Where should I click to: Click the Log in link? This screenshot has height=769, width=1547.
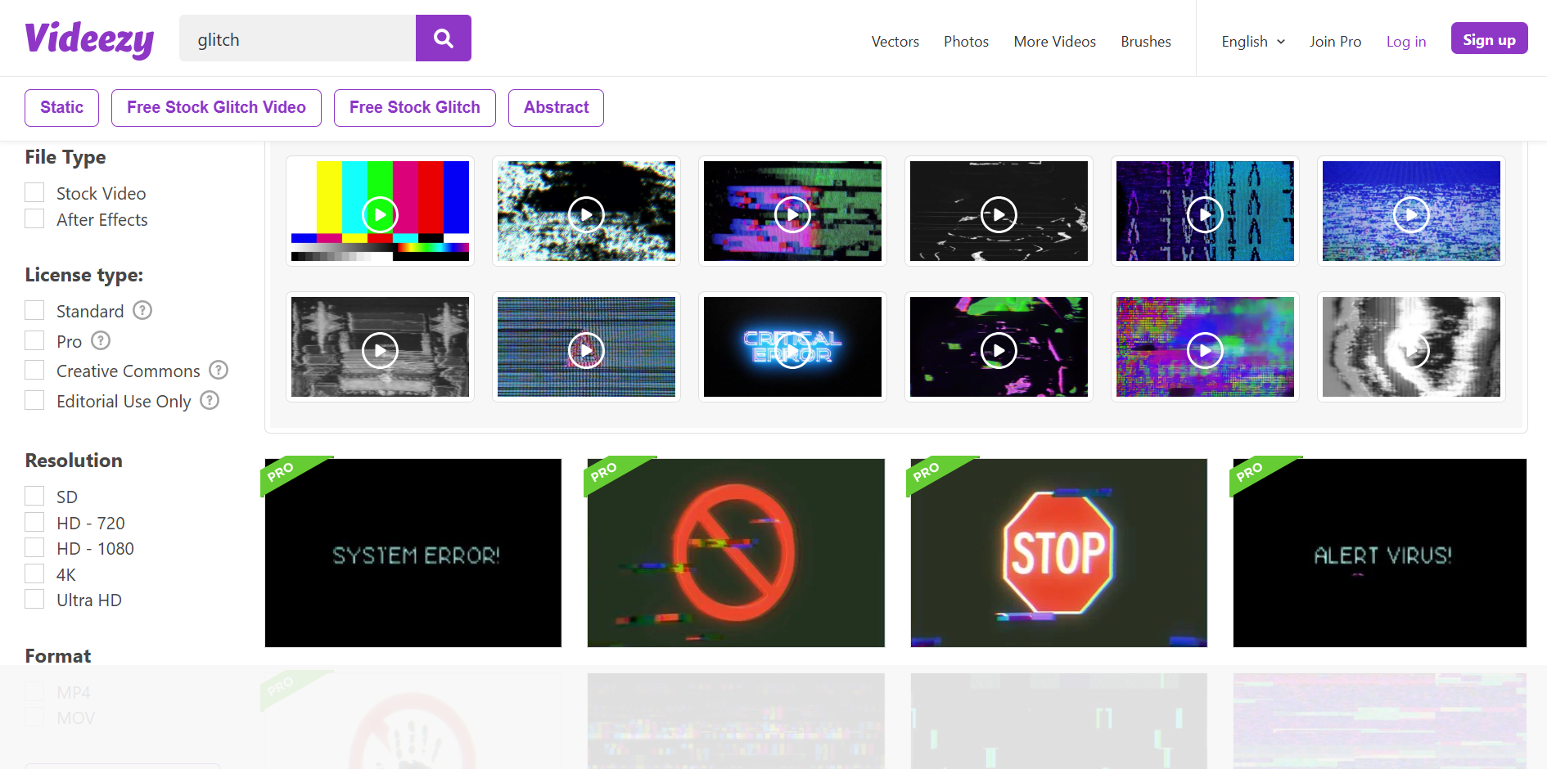pyautogui.click(x=1405, y=41)
